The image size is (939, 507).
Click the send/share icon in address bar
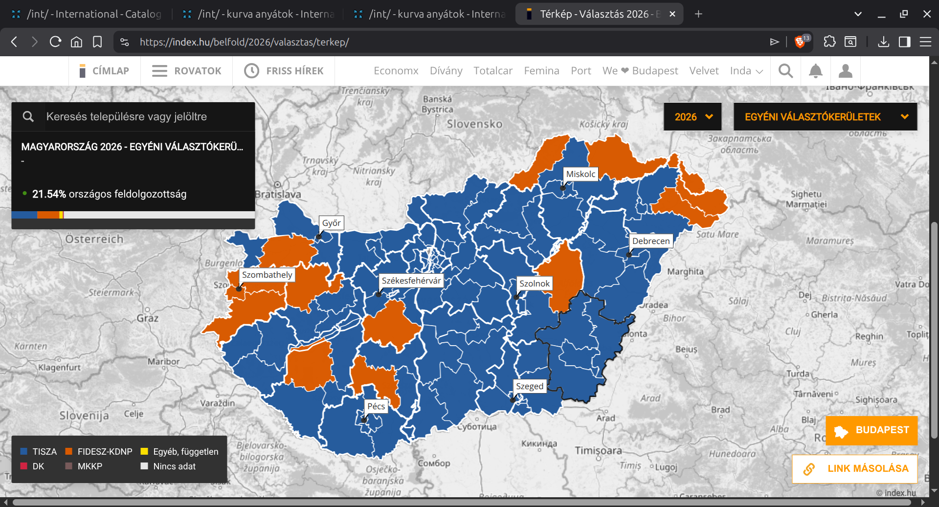click(x=774, y=42)
